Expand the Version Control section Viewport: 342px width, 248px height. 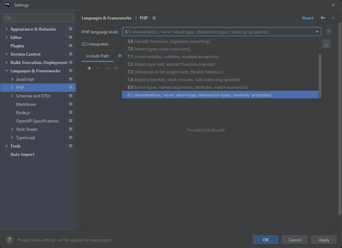(x=6, y=54)
